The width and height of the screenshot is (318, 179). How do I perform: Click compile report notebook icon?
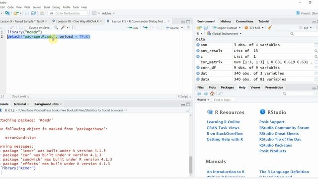(74, 28)
